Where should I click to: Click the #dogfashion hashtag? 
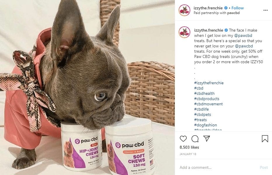click(205, 125)
